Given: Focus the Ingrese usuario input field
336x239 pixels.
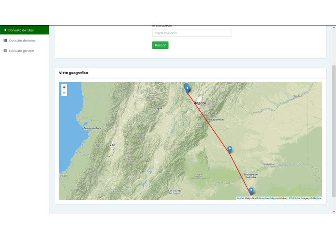Looking at the screenshot, I should point(192,33).
